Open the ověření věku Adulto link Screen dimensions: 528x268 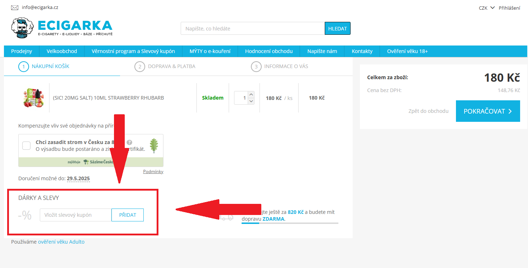(61, 242)
